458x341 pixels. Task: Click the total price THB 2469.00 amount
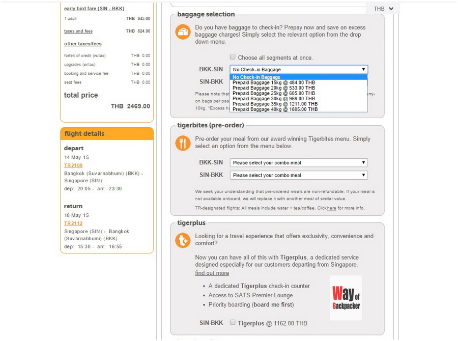[130, 106]
